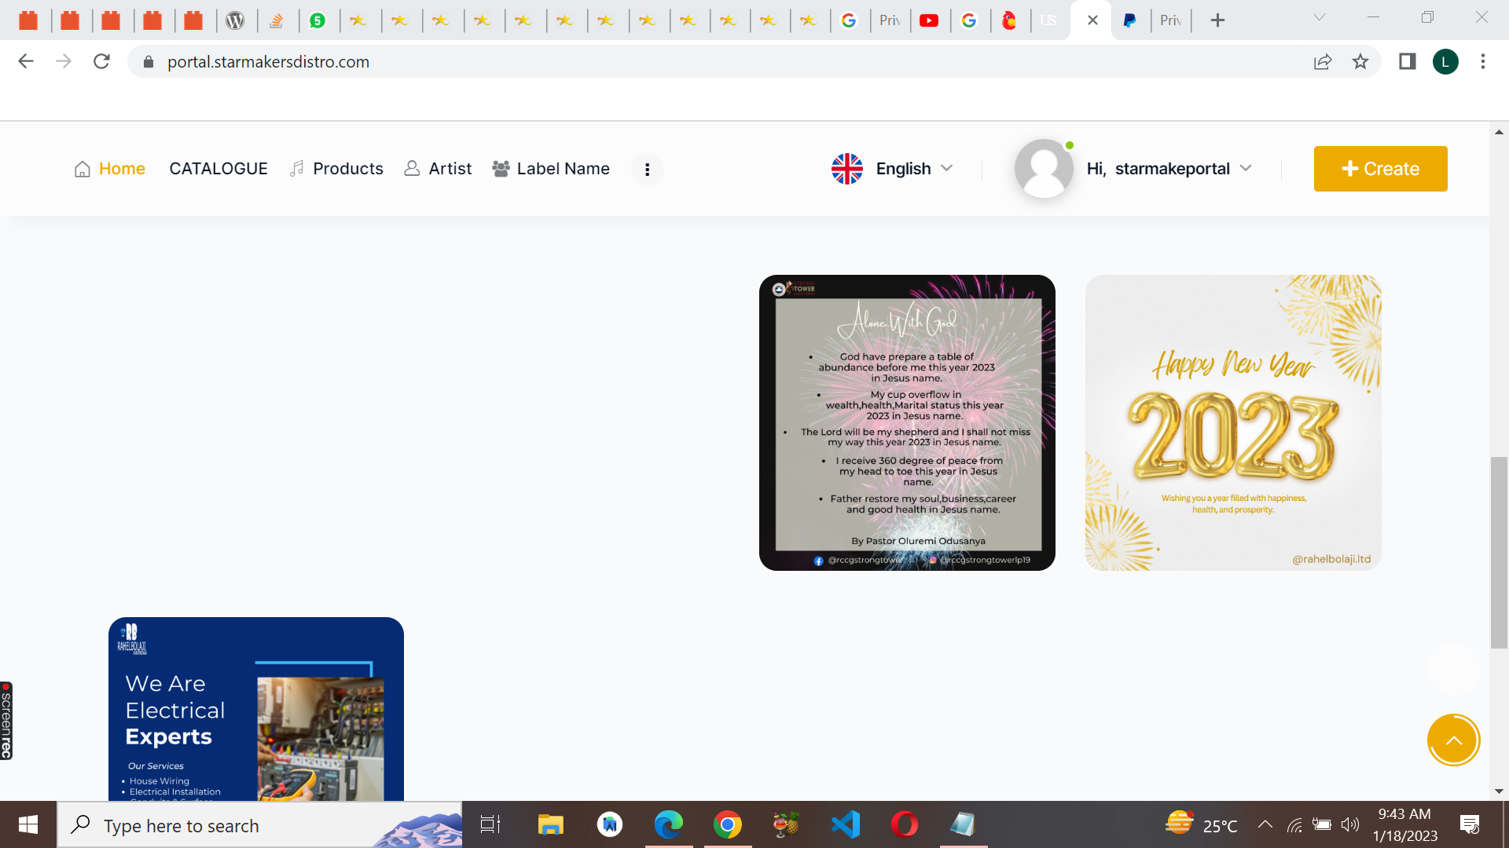Switch to the WordPress tab
Screen dimensions: 1509x848
(x=235, y=20)
